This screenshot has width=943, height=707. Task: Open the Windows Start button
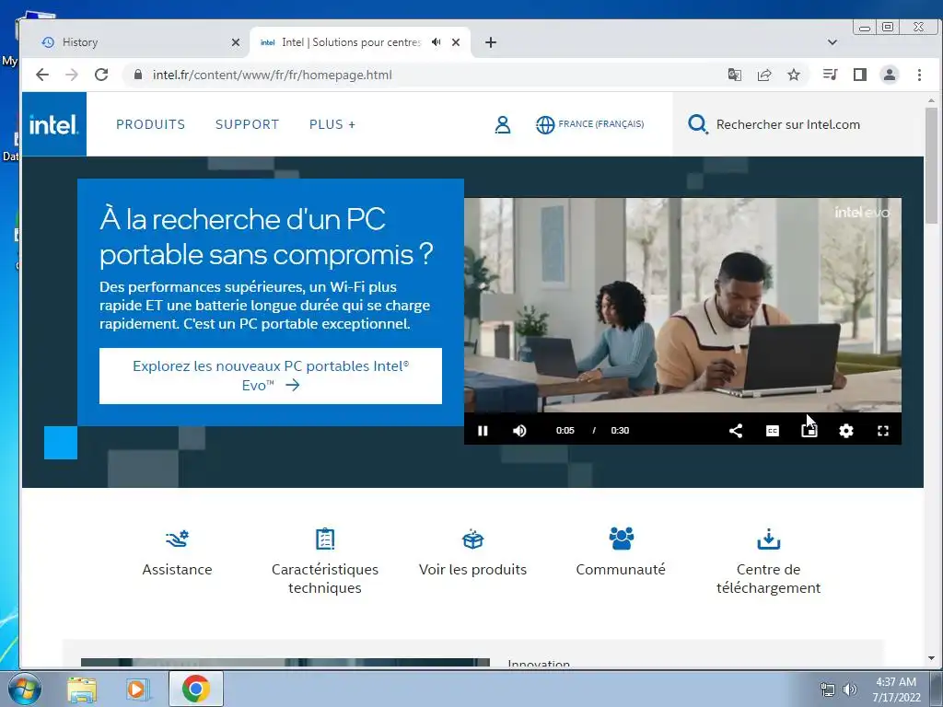pos(24,689)
